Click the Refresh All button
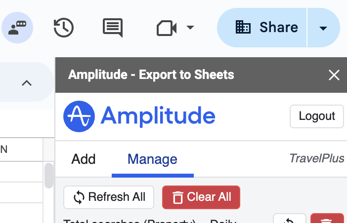The width and height of the screenshot is (347, 223). click(x=109, y=197)
